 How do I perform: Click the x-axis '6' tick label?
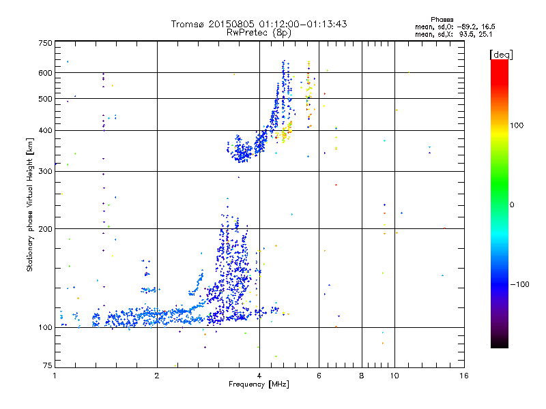pyautogui.click(x=319, y=376)
